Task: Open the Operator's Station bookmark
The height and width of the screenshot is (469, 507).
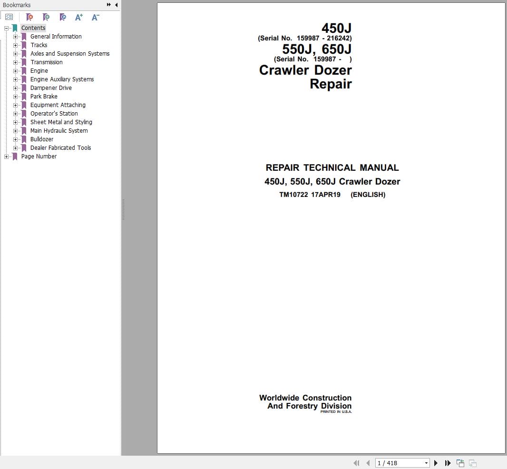Action: (54, 114)
